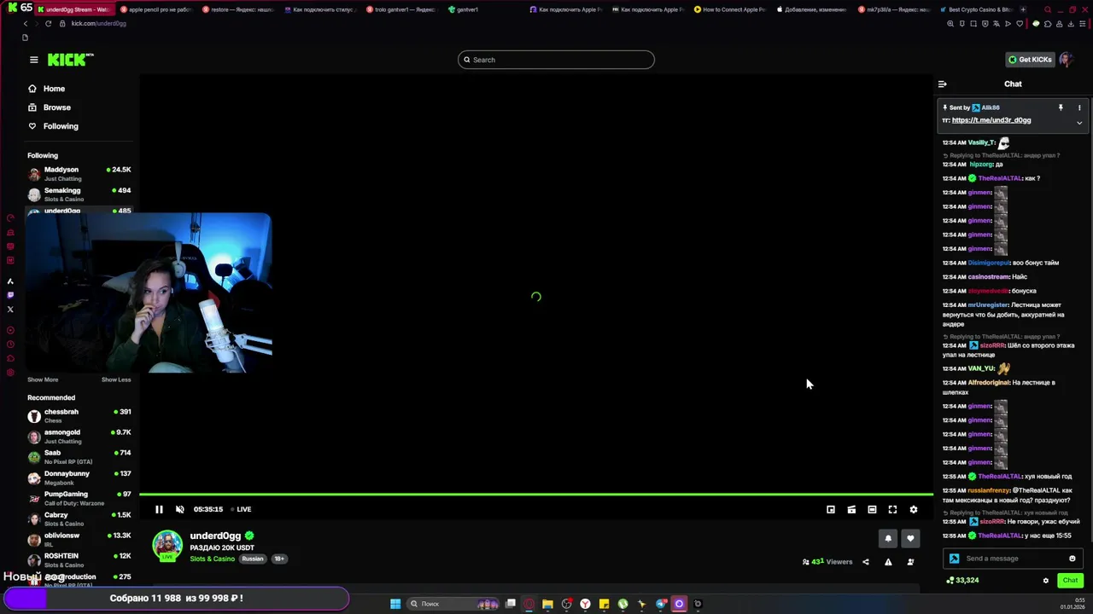Expand pinned message chevron
The width and height of the screenshot is (1093, 614).
coord(1079,123)
